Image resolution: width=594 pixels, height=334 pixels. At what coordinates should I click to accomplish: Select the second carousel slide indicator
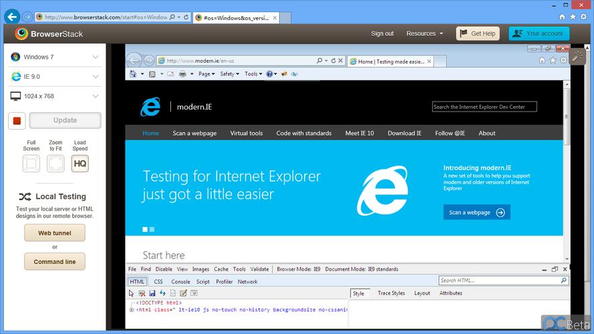coord(152,230)
